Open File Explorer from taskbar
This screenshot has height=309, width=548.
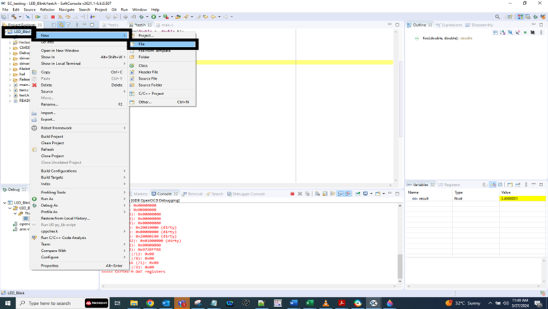tap(134, 303)
